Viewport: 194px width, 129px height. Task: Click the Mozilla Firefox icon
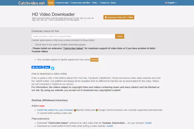click(75, 110)
